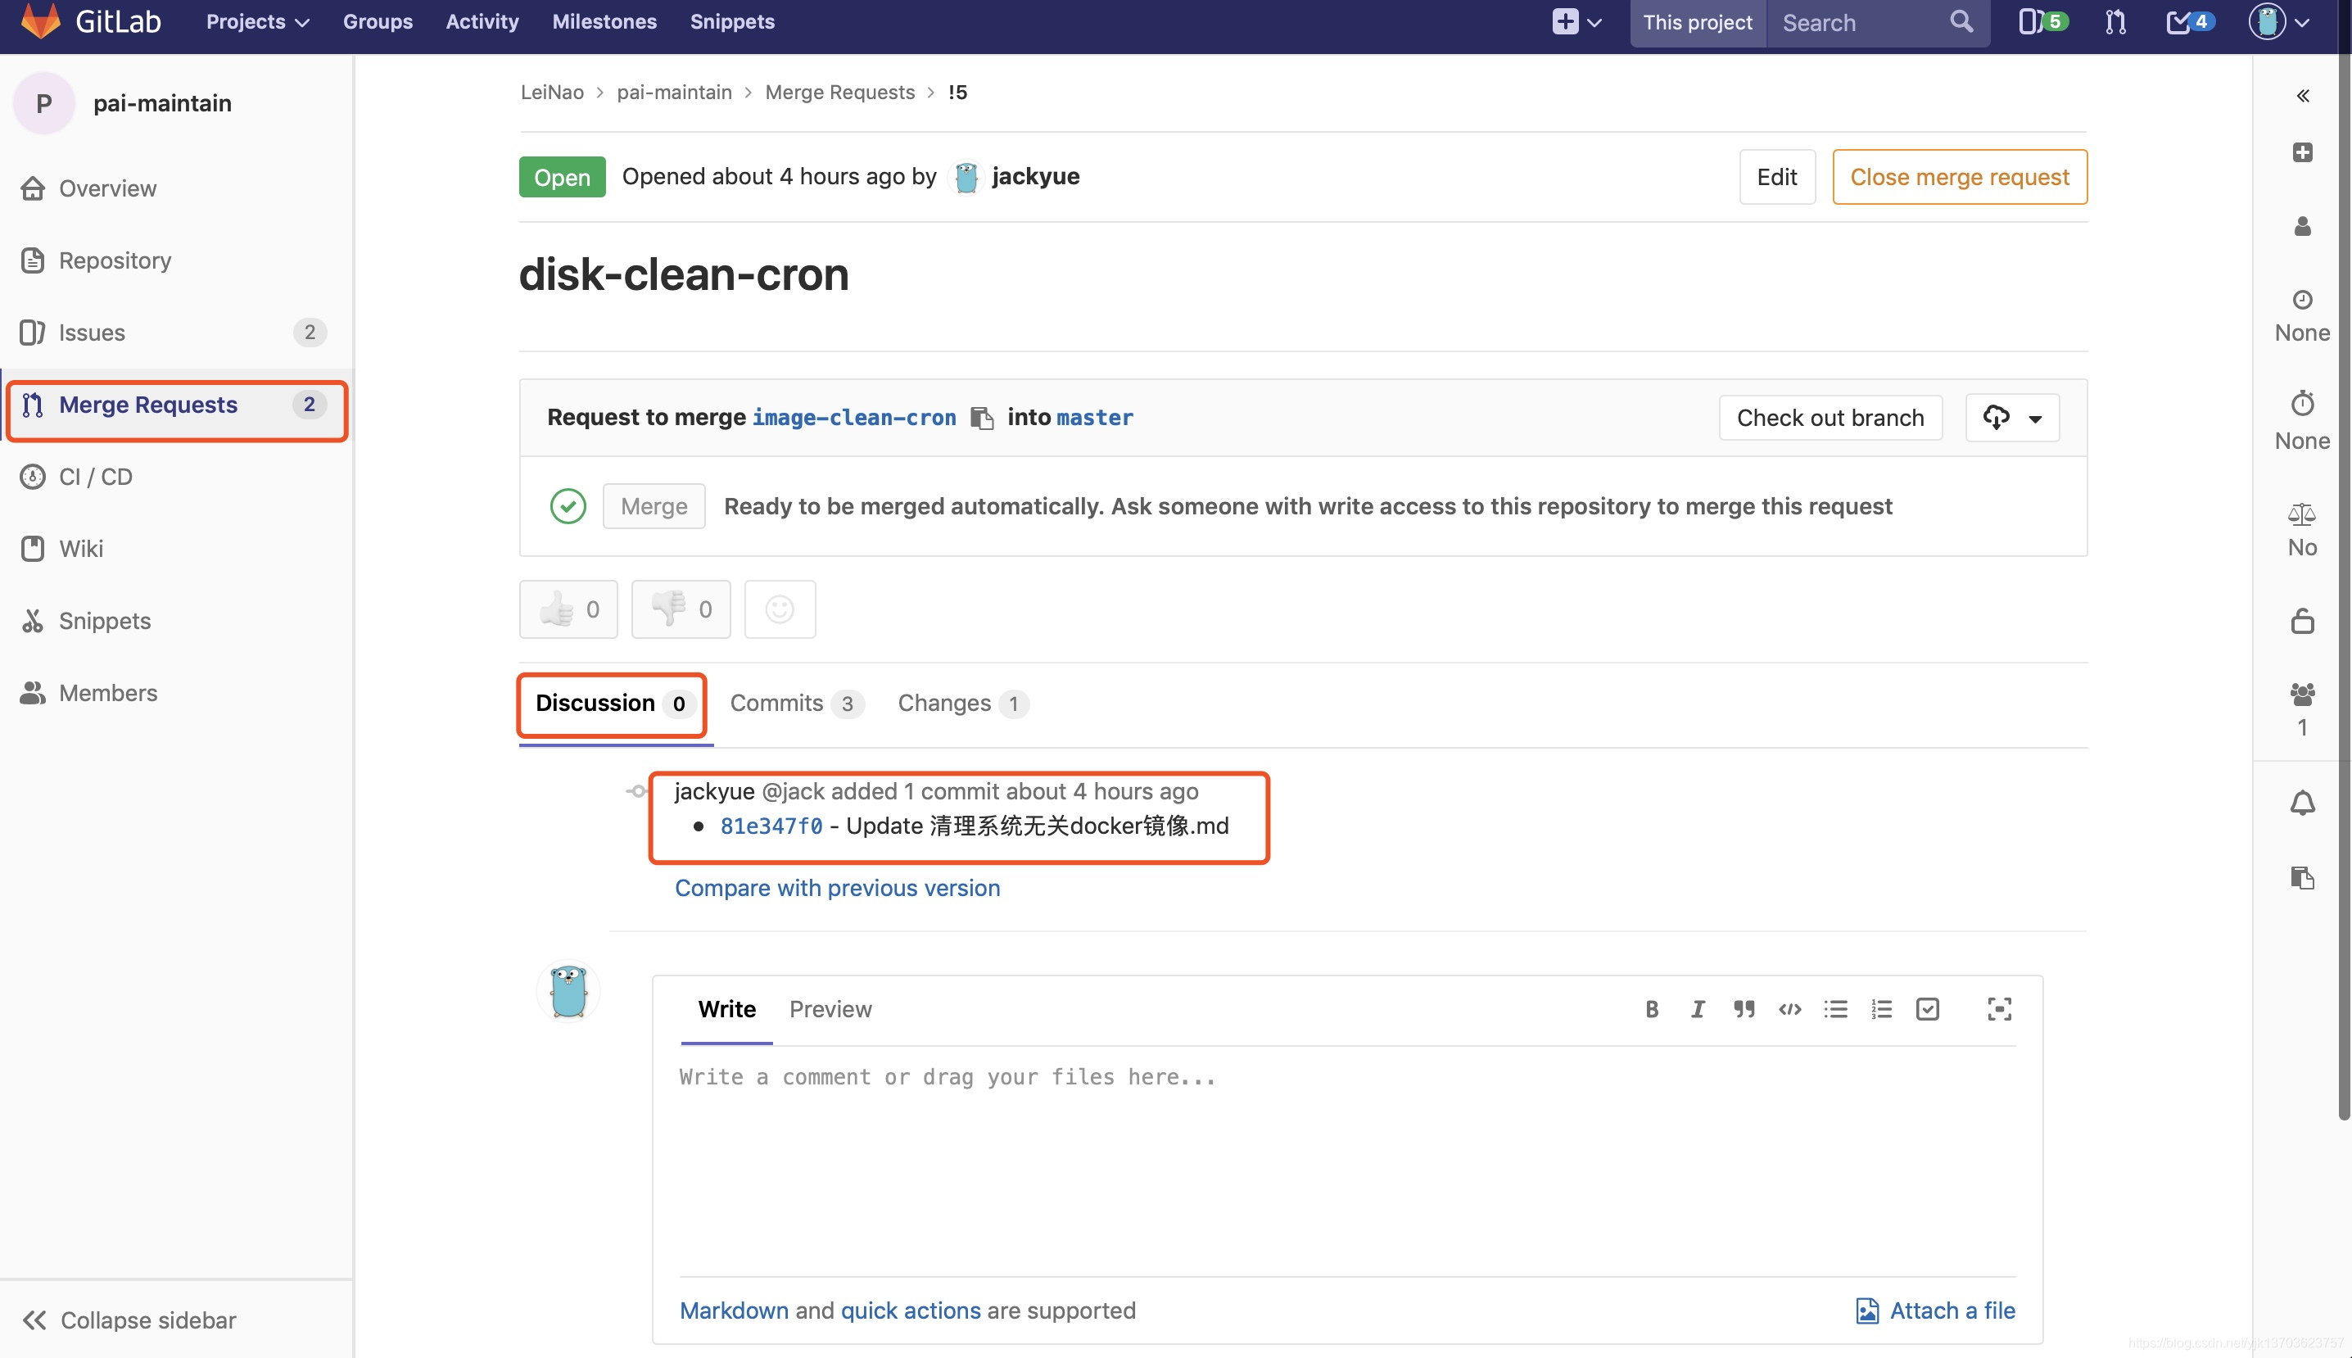Insert code formatting in comment editor
Image resolution: width=2352 pixels, height=1358 pixels.
[x=1789, y=1009]
